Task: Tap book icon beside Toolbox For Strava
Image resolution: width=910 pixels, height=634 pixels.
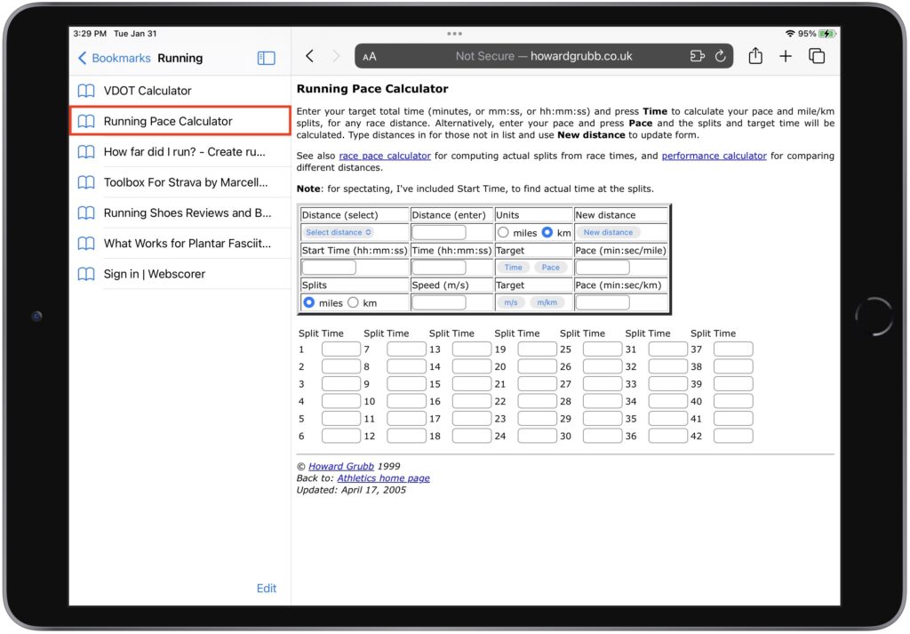Action: pyautogui.click(x=86, y=182)
